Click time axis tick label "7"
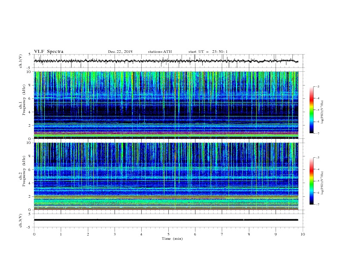This screenshot has width=341, height=263. tap(222, 234)
